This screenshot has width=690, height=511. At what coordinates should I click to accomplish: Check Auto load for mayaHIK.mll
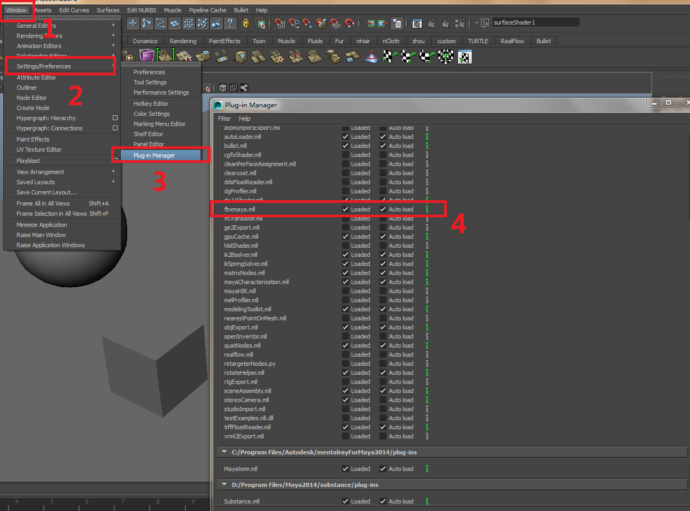pyautogui.click(x=383, y=291)
